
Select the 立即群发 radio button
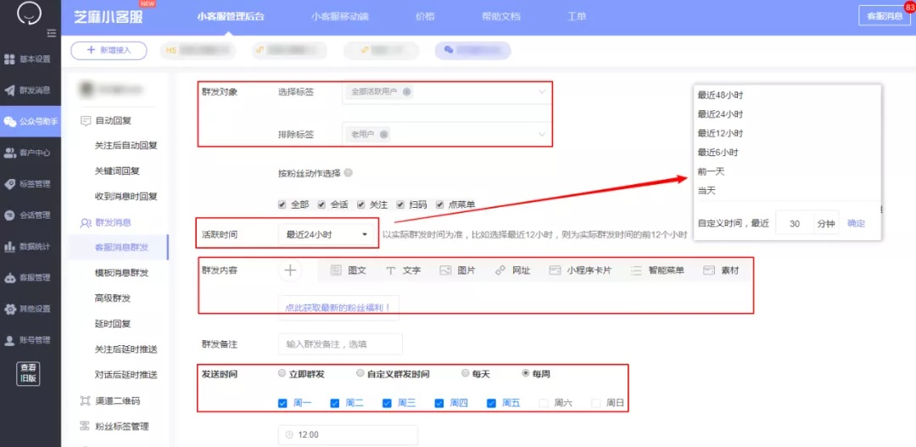pyautogui.click(x=282, y=373)
